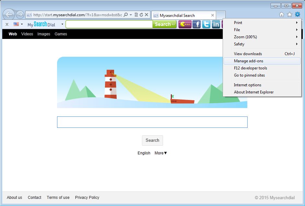Click the toolbar search input field
Viewport: 305px width, 206px height.
click(109, 24)
